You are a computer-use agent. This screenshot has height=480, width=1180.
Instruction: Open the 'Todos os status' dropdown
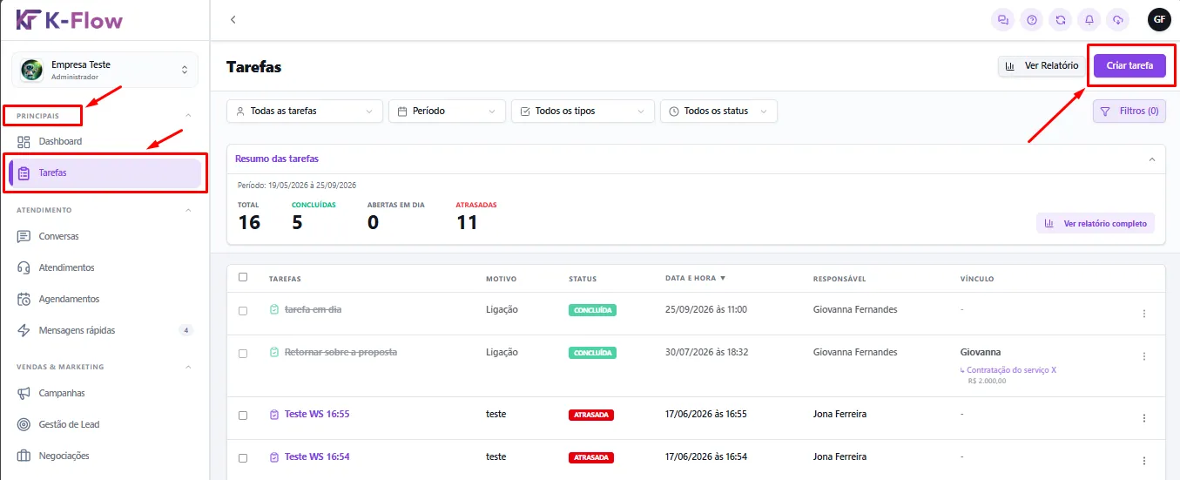[718, 112]
